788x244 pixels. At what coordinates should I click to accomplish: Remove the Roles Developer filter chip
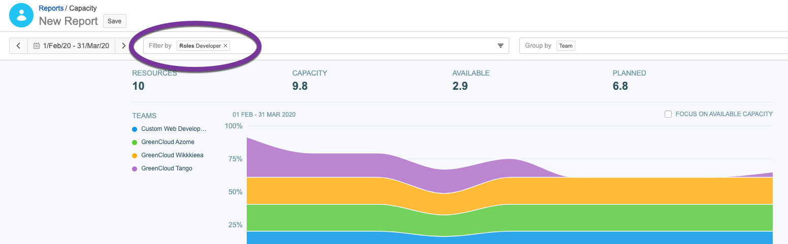point(225,46)
